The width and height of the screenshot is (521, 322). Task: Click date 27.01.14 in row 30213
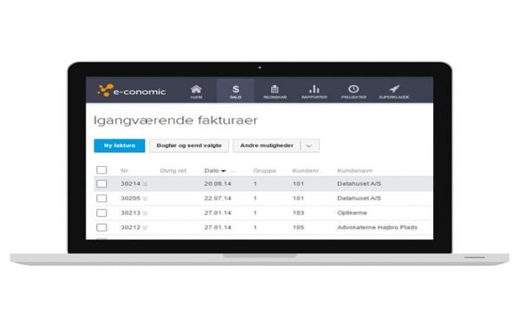click(217, 213)
